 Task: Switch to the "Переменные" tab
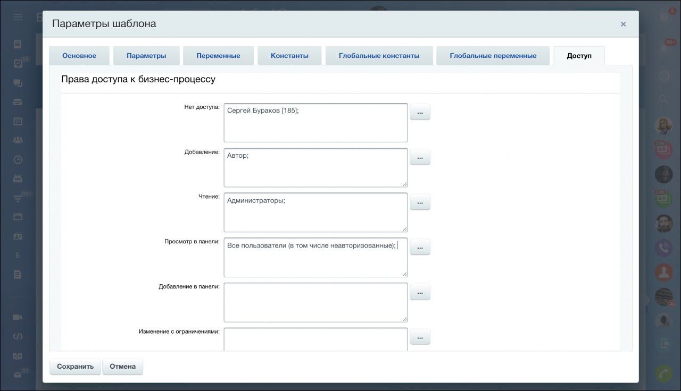tap(218, 56)
